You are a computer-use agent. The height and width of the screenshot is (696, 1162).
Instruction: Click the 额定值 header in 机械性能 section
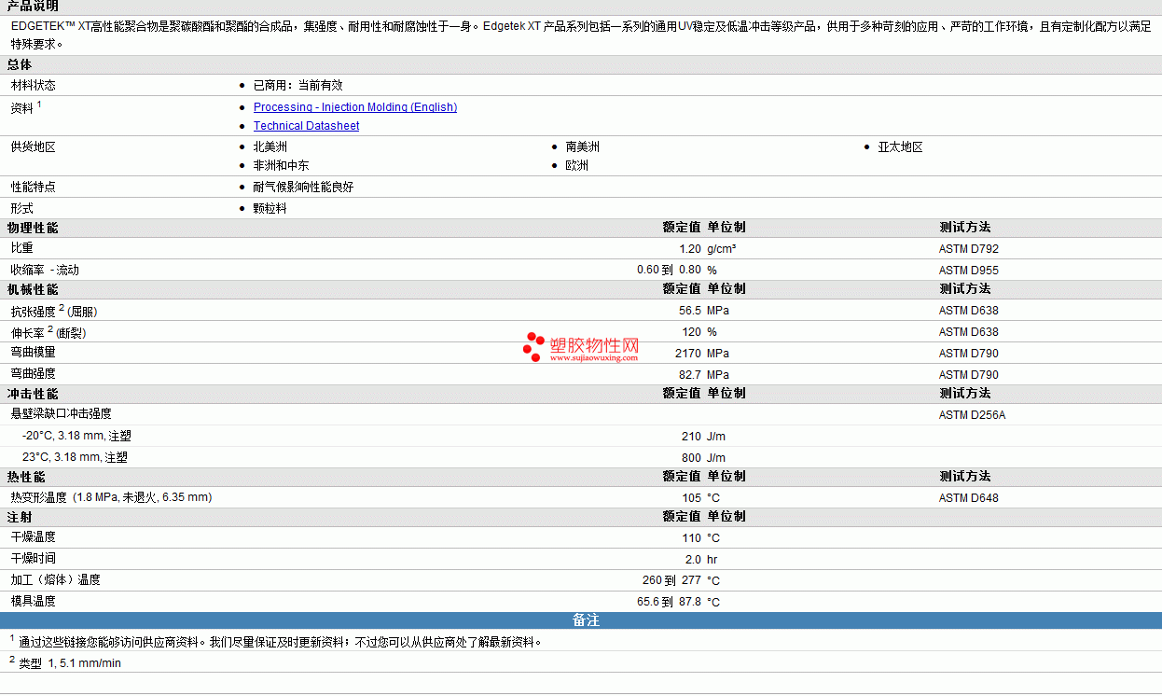pos(682,289)
